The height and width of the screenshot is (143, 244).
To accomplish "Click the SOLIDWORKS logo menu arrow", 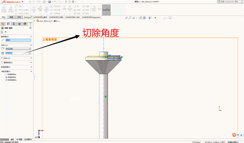I will coord(23,2).
